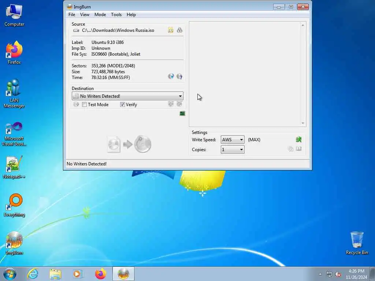Image resolution: width=375 pixels, height=281 pixels.
Task: Open Microsoft Visual Studio desktop shortcut
Action: (14, 134)
